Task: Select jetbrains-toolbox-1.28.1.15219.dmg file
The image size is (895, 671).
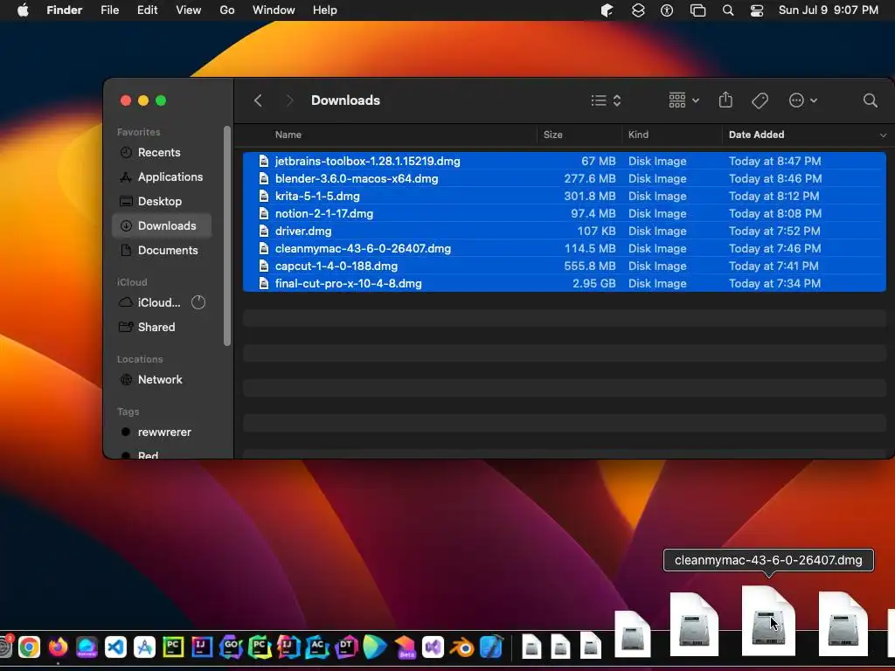Action: (x=564, y=162)
